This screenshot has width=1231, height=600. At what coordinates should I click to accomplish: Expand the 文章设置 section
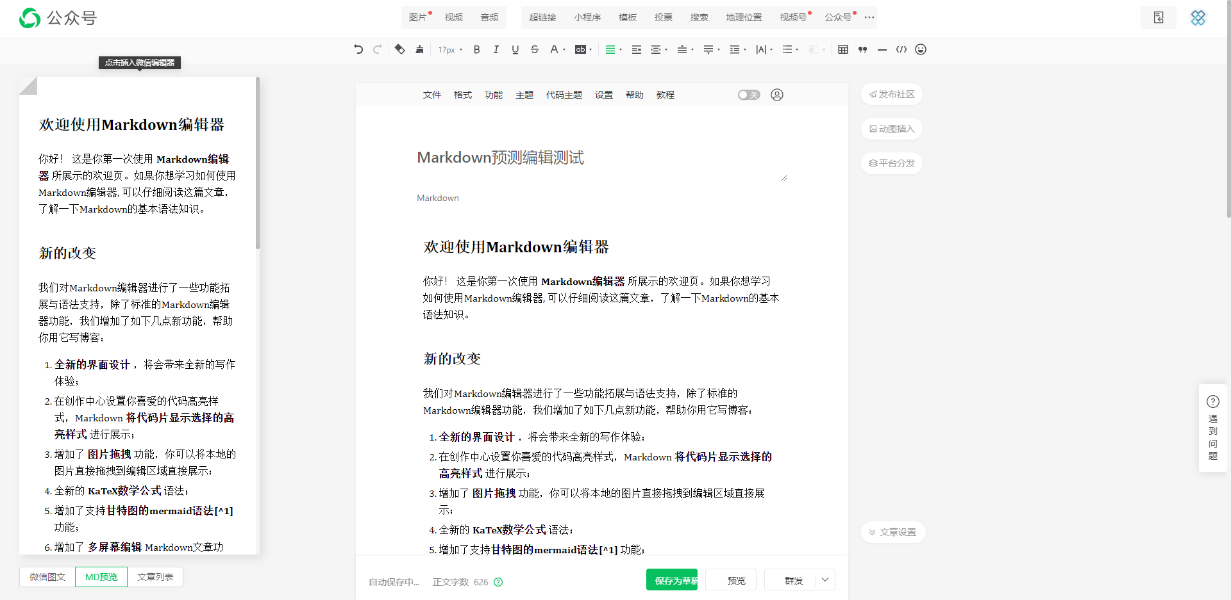point(892,532)
